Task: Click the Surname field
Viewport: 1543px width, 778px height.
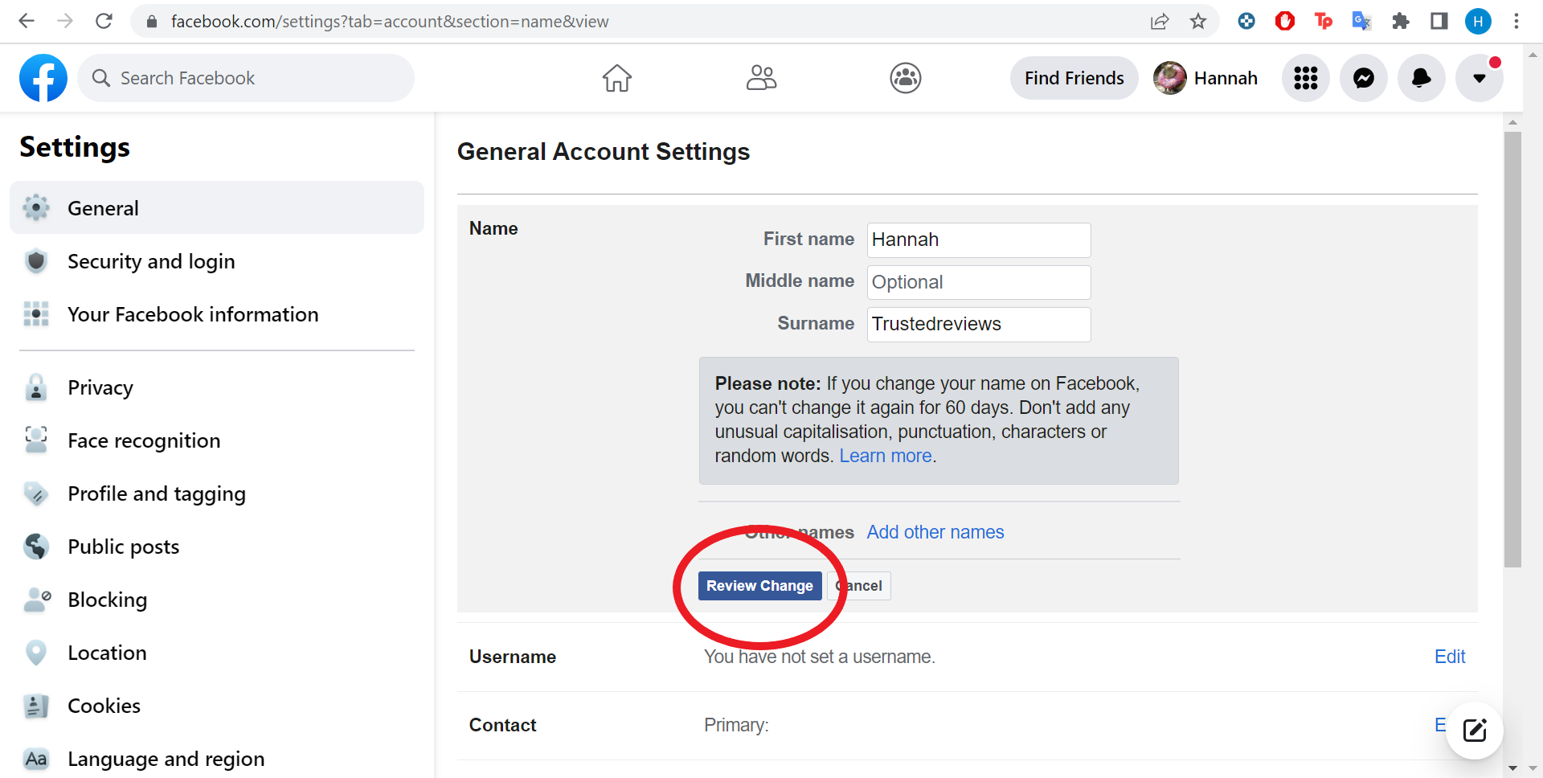Action: (979, 325)
